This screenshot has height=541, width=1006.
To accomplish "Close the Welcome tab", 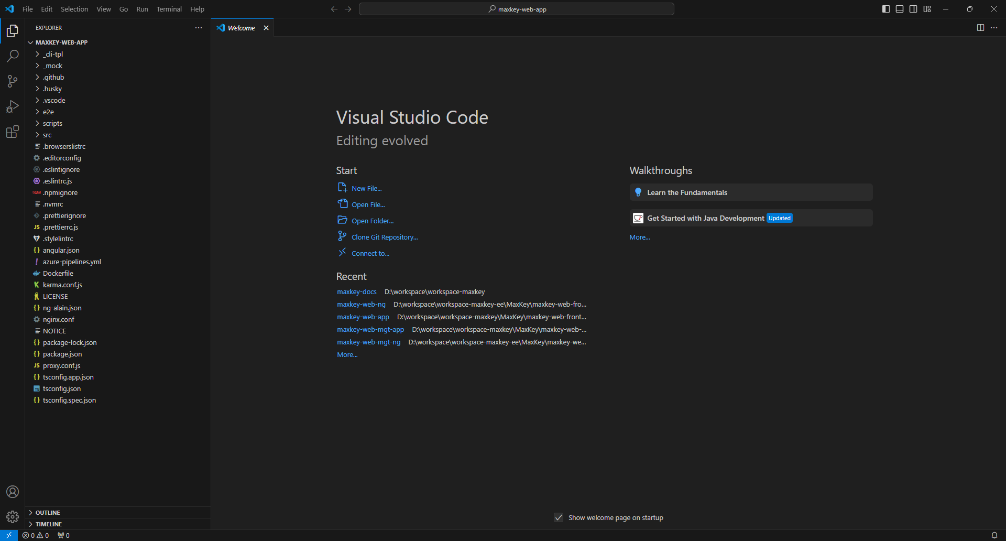I will [266, 28].
